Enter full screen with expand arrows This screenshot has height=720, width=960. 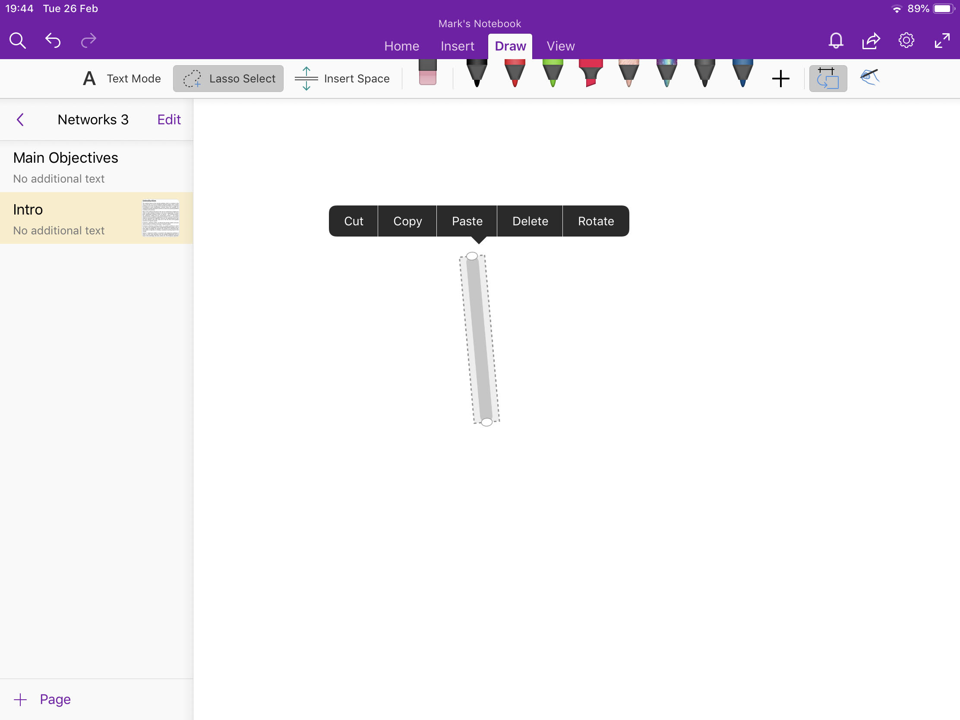[942, 41]
